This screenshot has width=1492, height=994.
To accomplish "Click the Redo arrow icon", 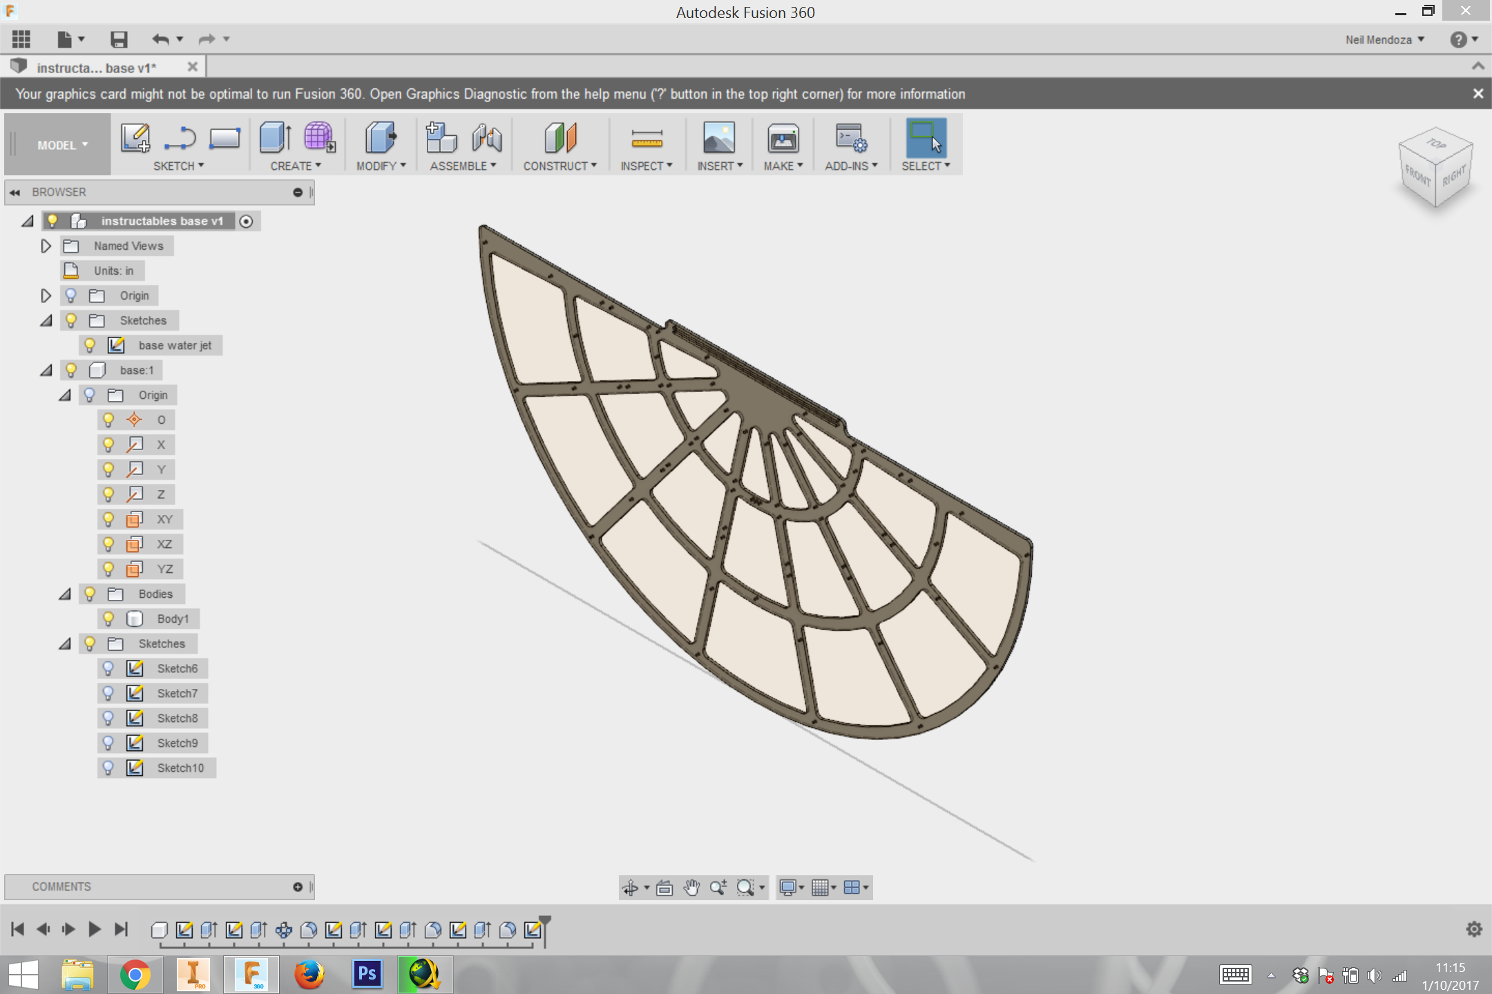I will pos(207,39).
